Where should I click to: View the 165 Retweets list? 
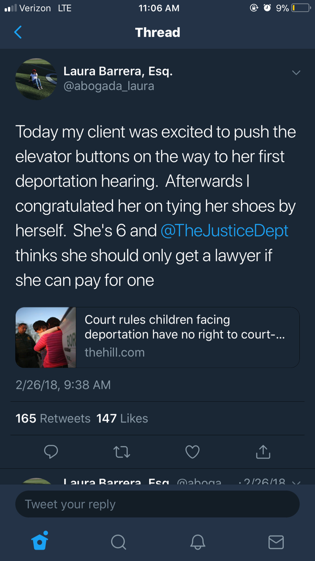52,419
